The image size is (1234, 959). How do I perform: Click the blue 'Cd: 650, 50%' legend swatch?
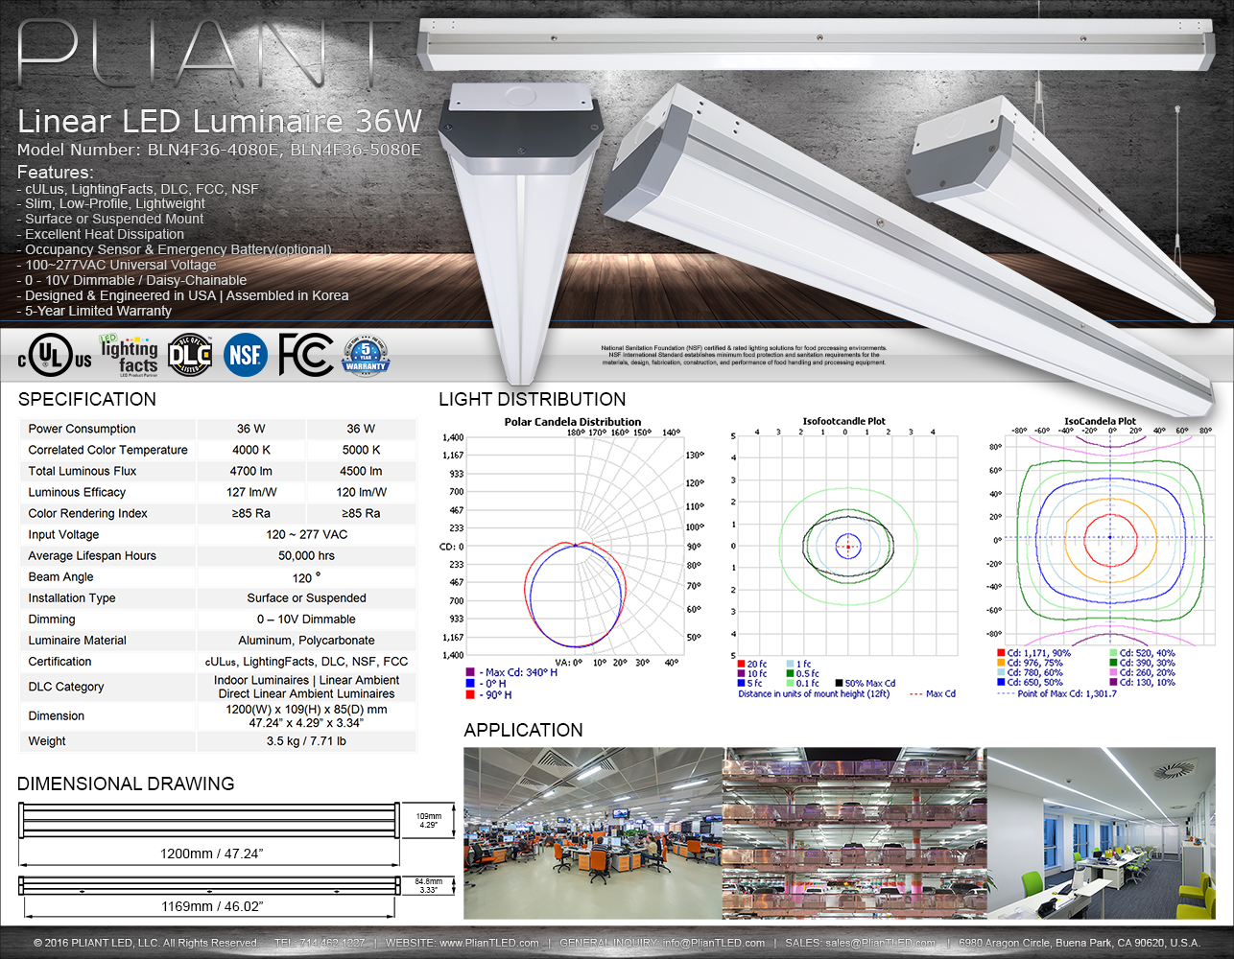click(1001, 682)
